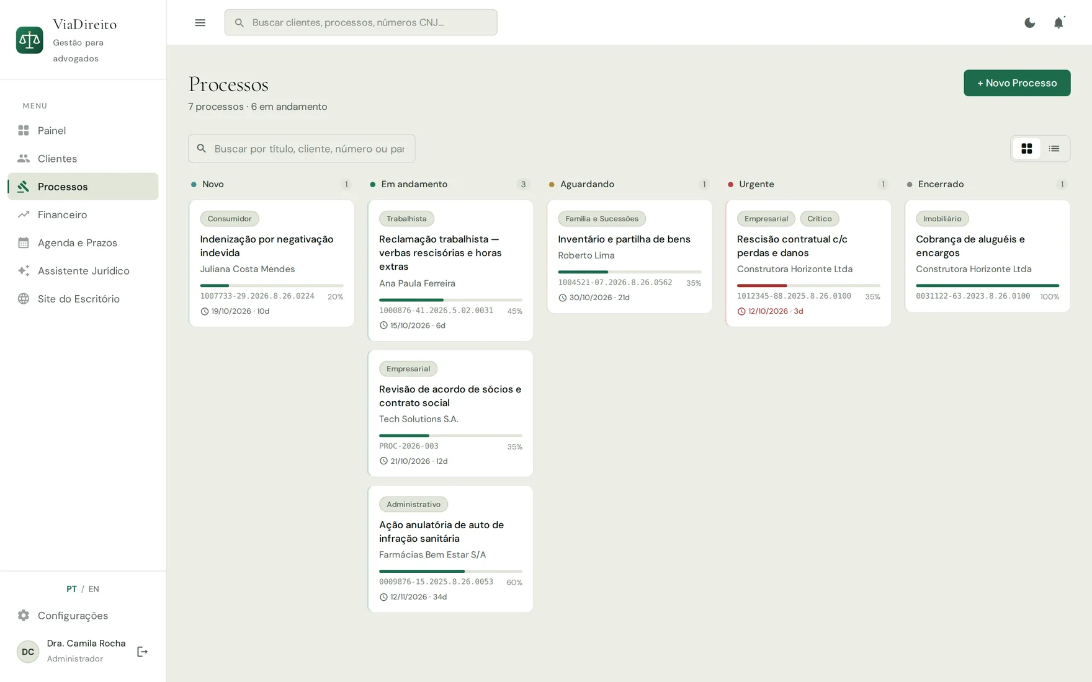Open the notifications bell
1092x682 pixels.
(1058, 23)
